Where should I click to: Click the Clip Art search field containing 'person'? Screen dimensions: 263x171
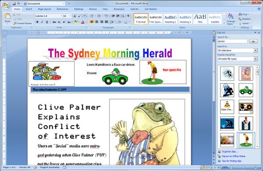(232, 41)
